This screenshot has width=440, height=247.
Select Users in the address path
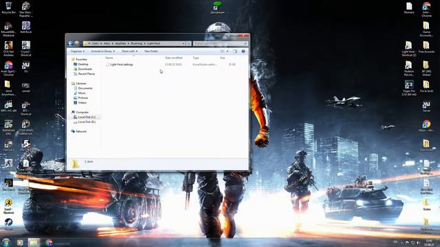pos(96,43)
